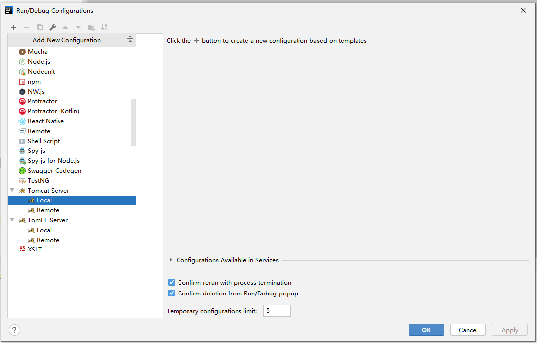Choose Local under TomEE Server
This screenshot has height=343, width=537.
click(x=72, y=230)
